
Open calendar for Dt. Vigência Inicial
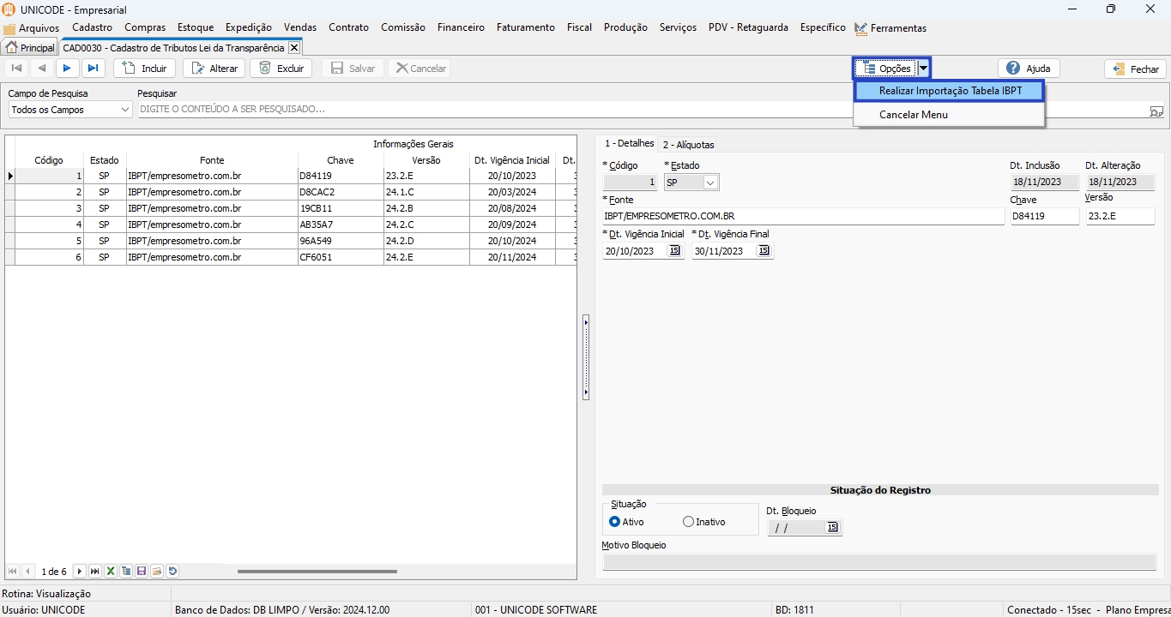[x=674, y=251]
